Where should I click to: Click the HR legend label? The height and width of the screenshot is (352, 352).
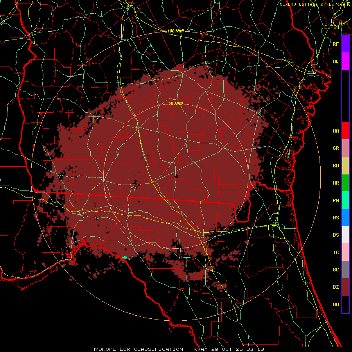tap(336, 183)
